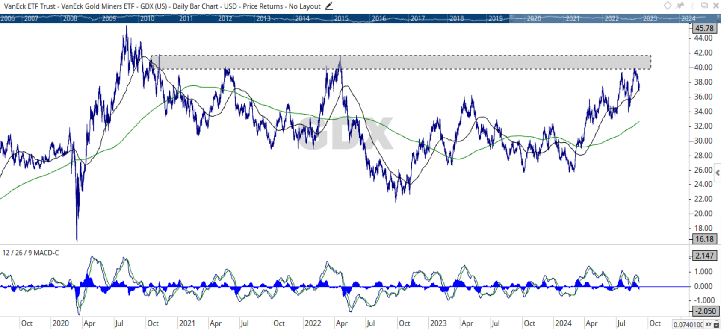
Task: Click the diamond icon in top-right toolbar
Action: tap(668, 6)
